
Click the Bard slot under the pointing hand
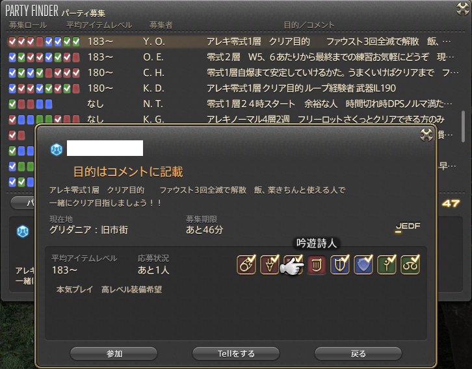coord(293,265)
